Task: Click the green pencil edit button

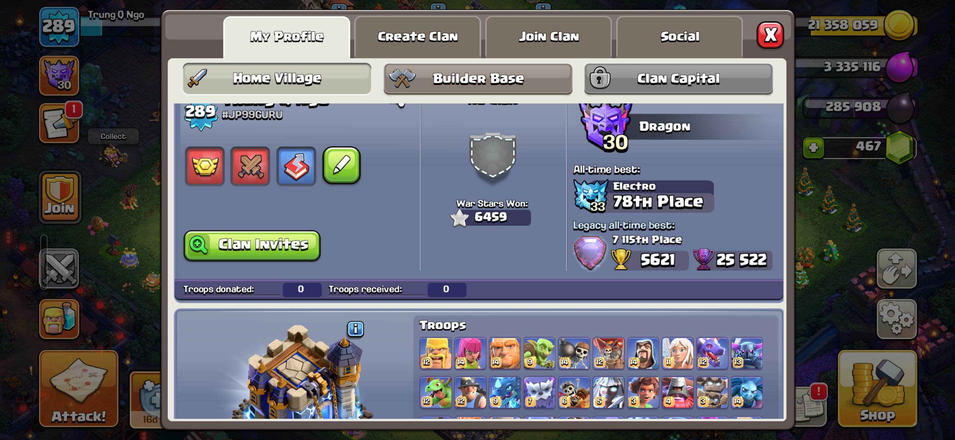Action: click(x=341, y=165)
